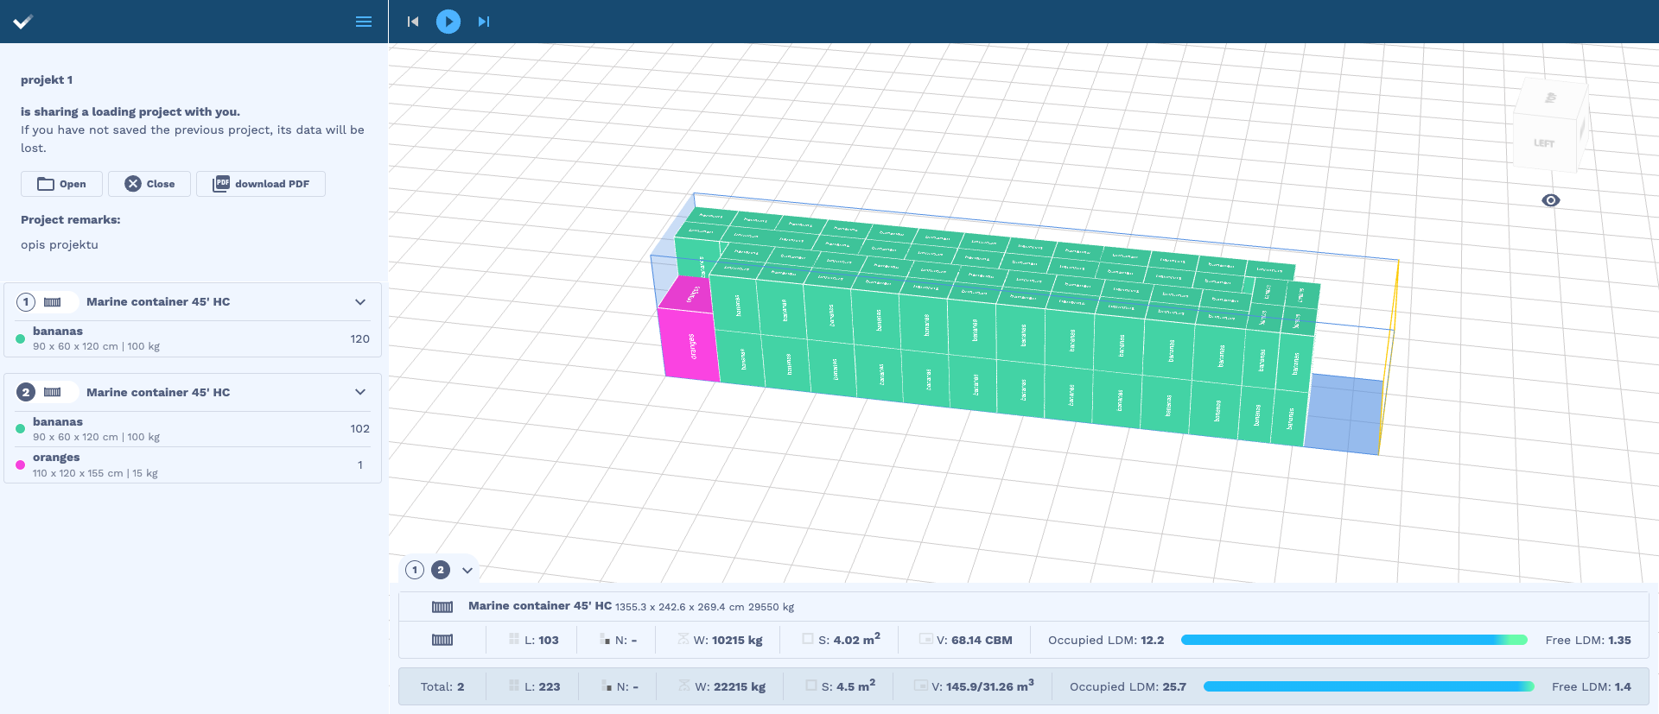Switch to container 1 view tab
Screen dimensions: 1659x714
pyautogui.click(x=415, y=570)
